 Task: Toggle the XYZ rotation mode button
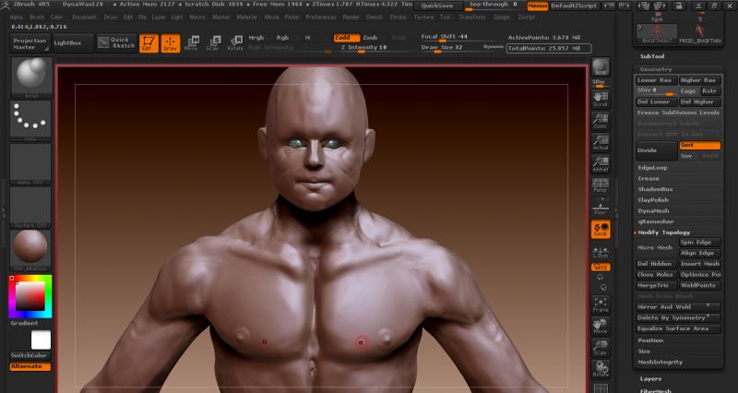(601, 268)
